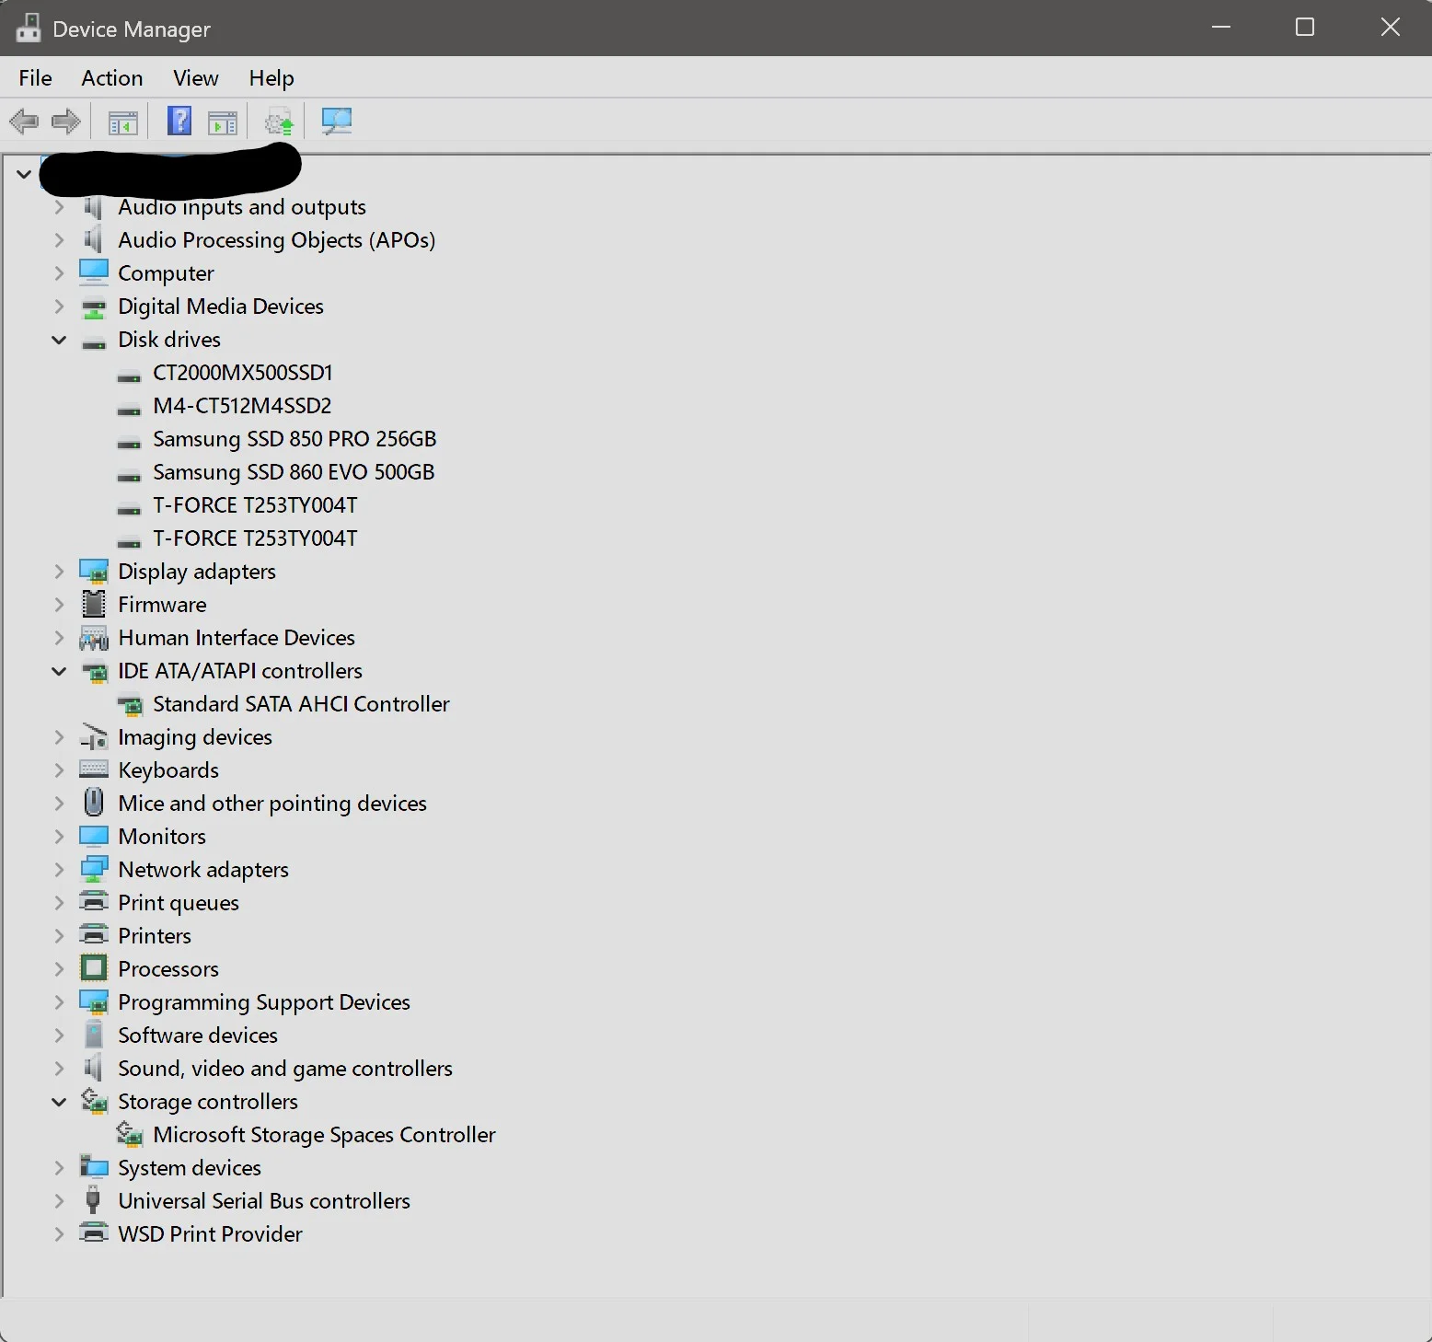Screen dimensions: 1432x1342
Task: Select the mouse icon for Mice and other pointing devices
Action: coord(94,803)
